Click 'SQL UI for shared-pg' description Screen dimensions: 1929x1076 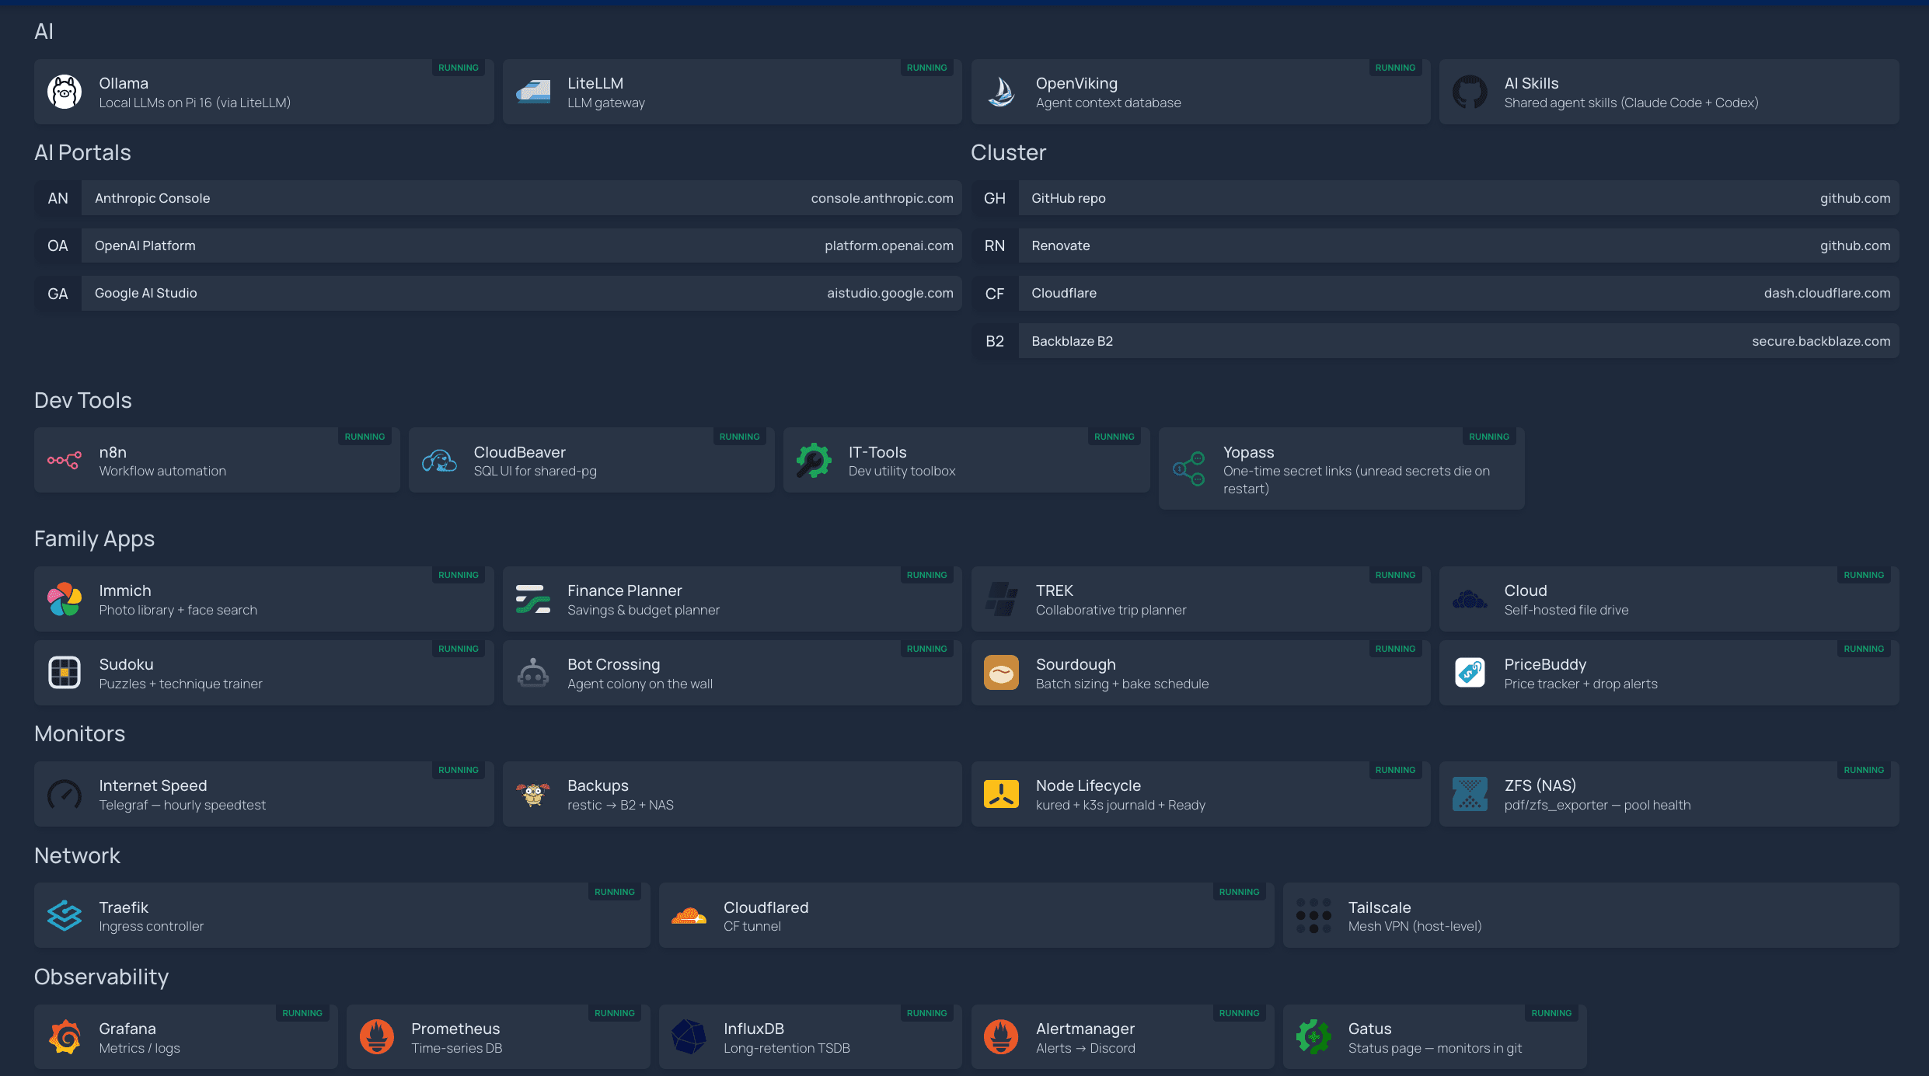pos(535,472)
